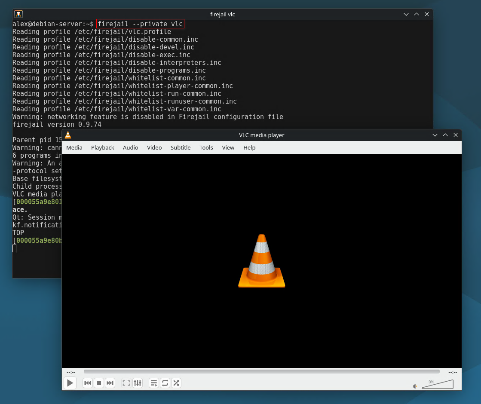The width and height of the screenshot is (481, 404).
Task: Toggle shuffle random playback in VLC
Action: 176,383
